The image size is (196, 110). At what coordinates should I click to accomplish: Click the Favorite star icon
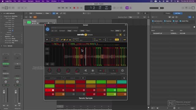[x=92, y=71]
